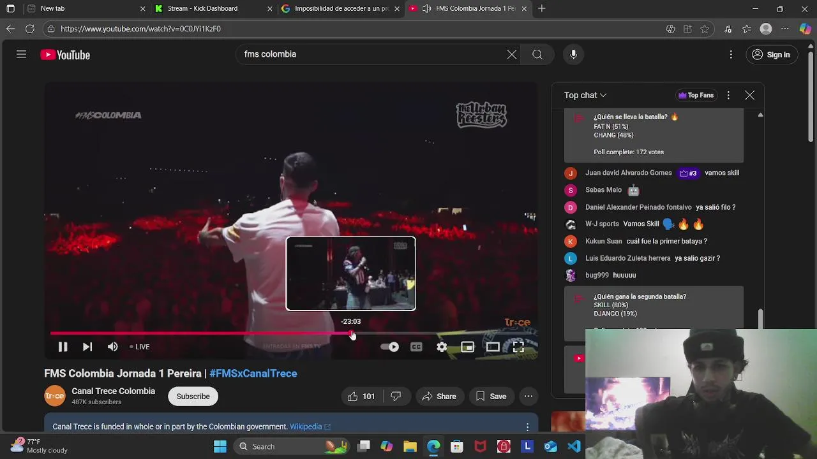The width and height of the screenshot is (817, 459).
Task: Save the video to a playlist
Action: click(491, 397)
